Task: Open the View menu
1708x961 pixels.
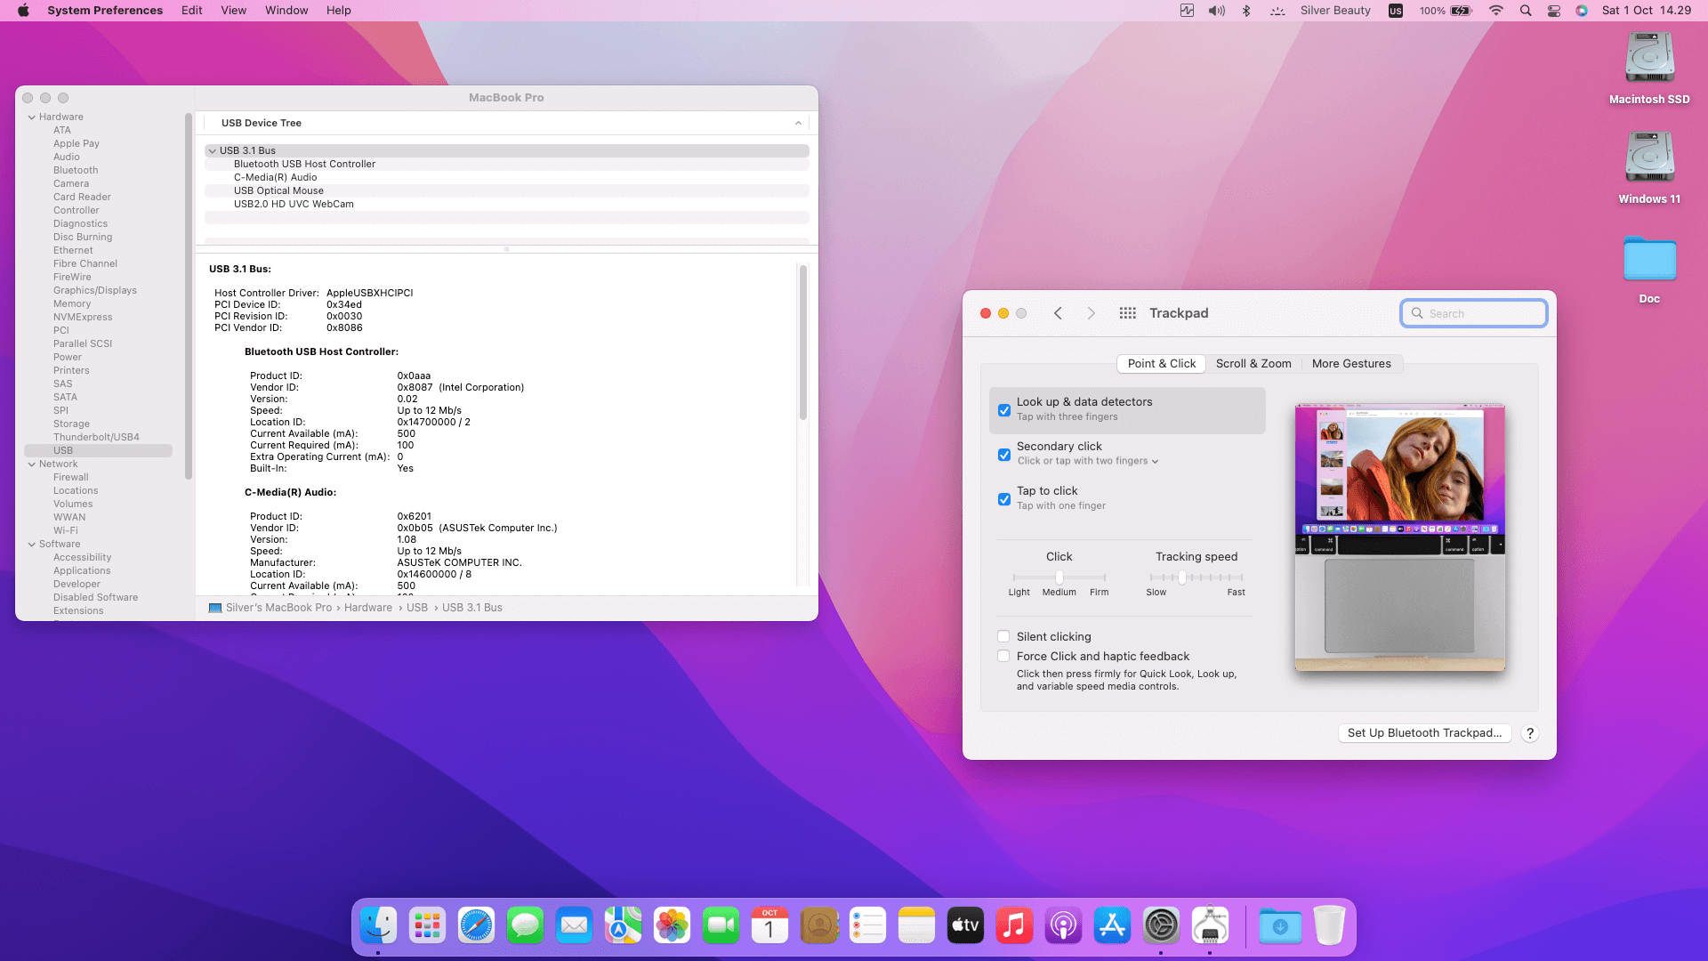Action: coord(234,11)
